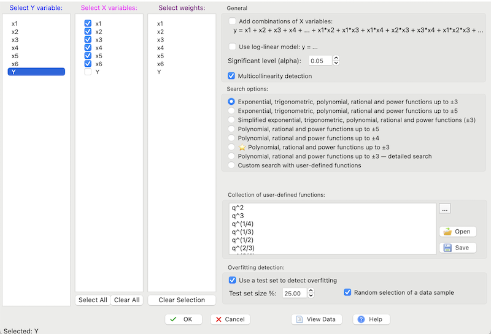Adjust the Significant level alpha stepper
The height and width of the screenshot is (334, 491).
(x=336, y=60)
